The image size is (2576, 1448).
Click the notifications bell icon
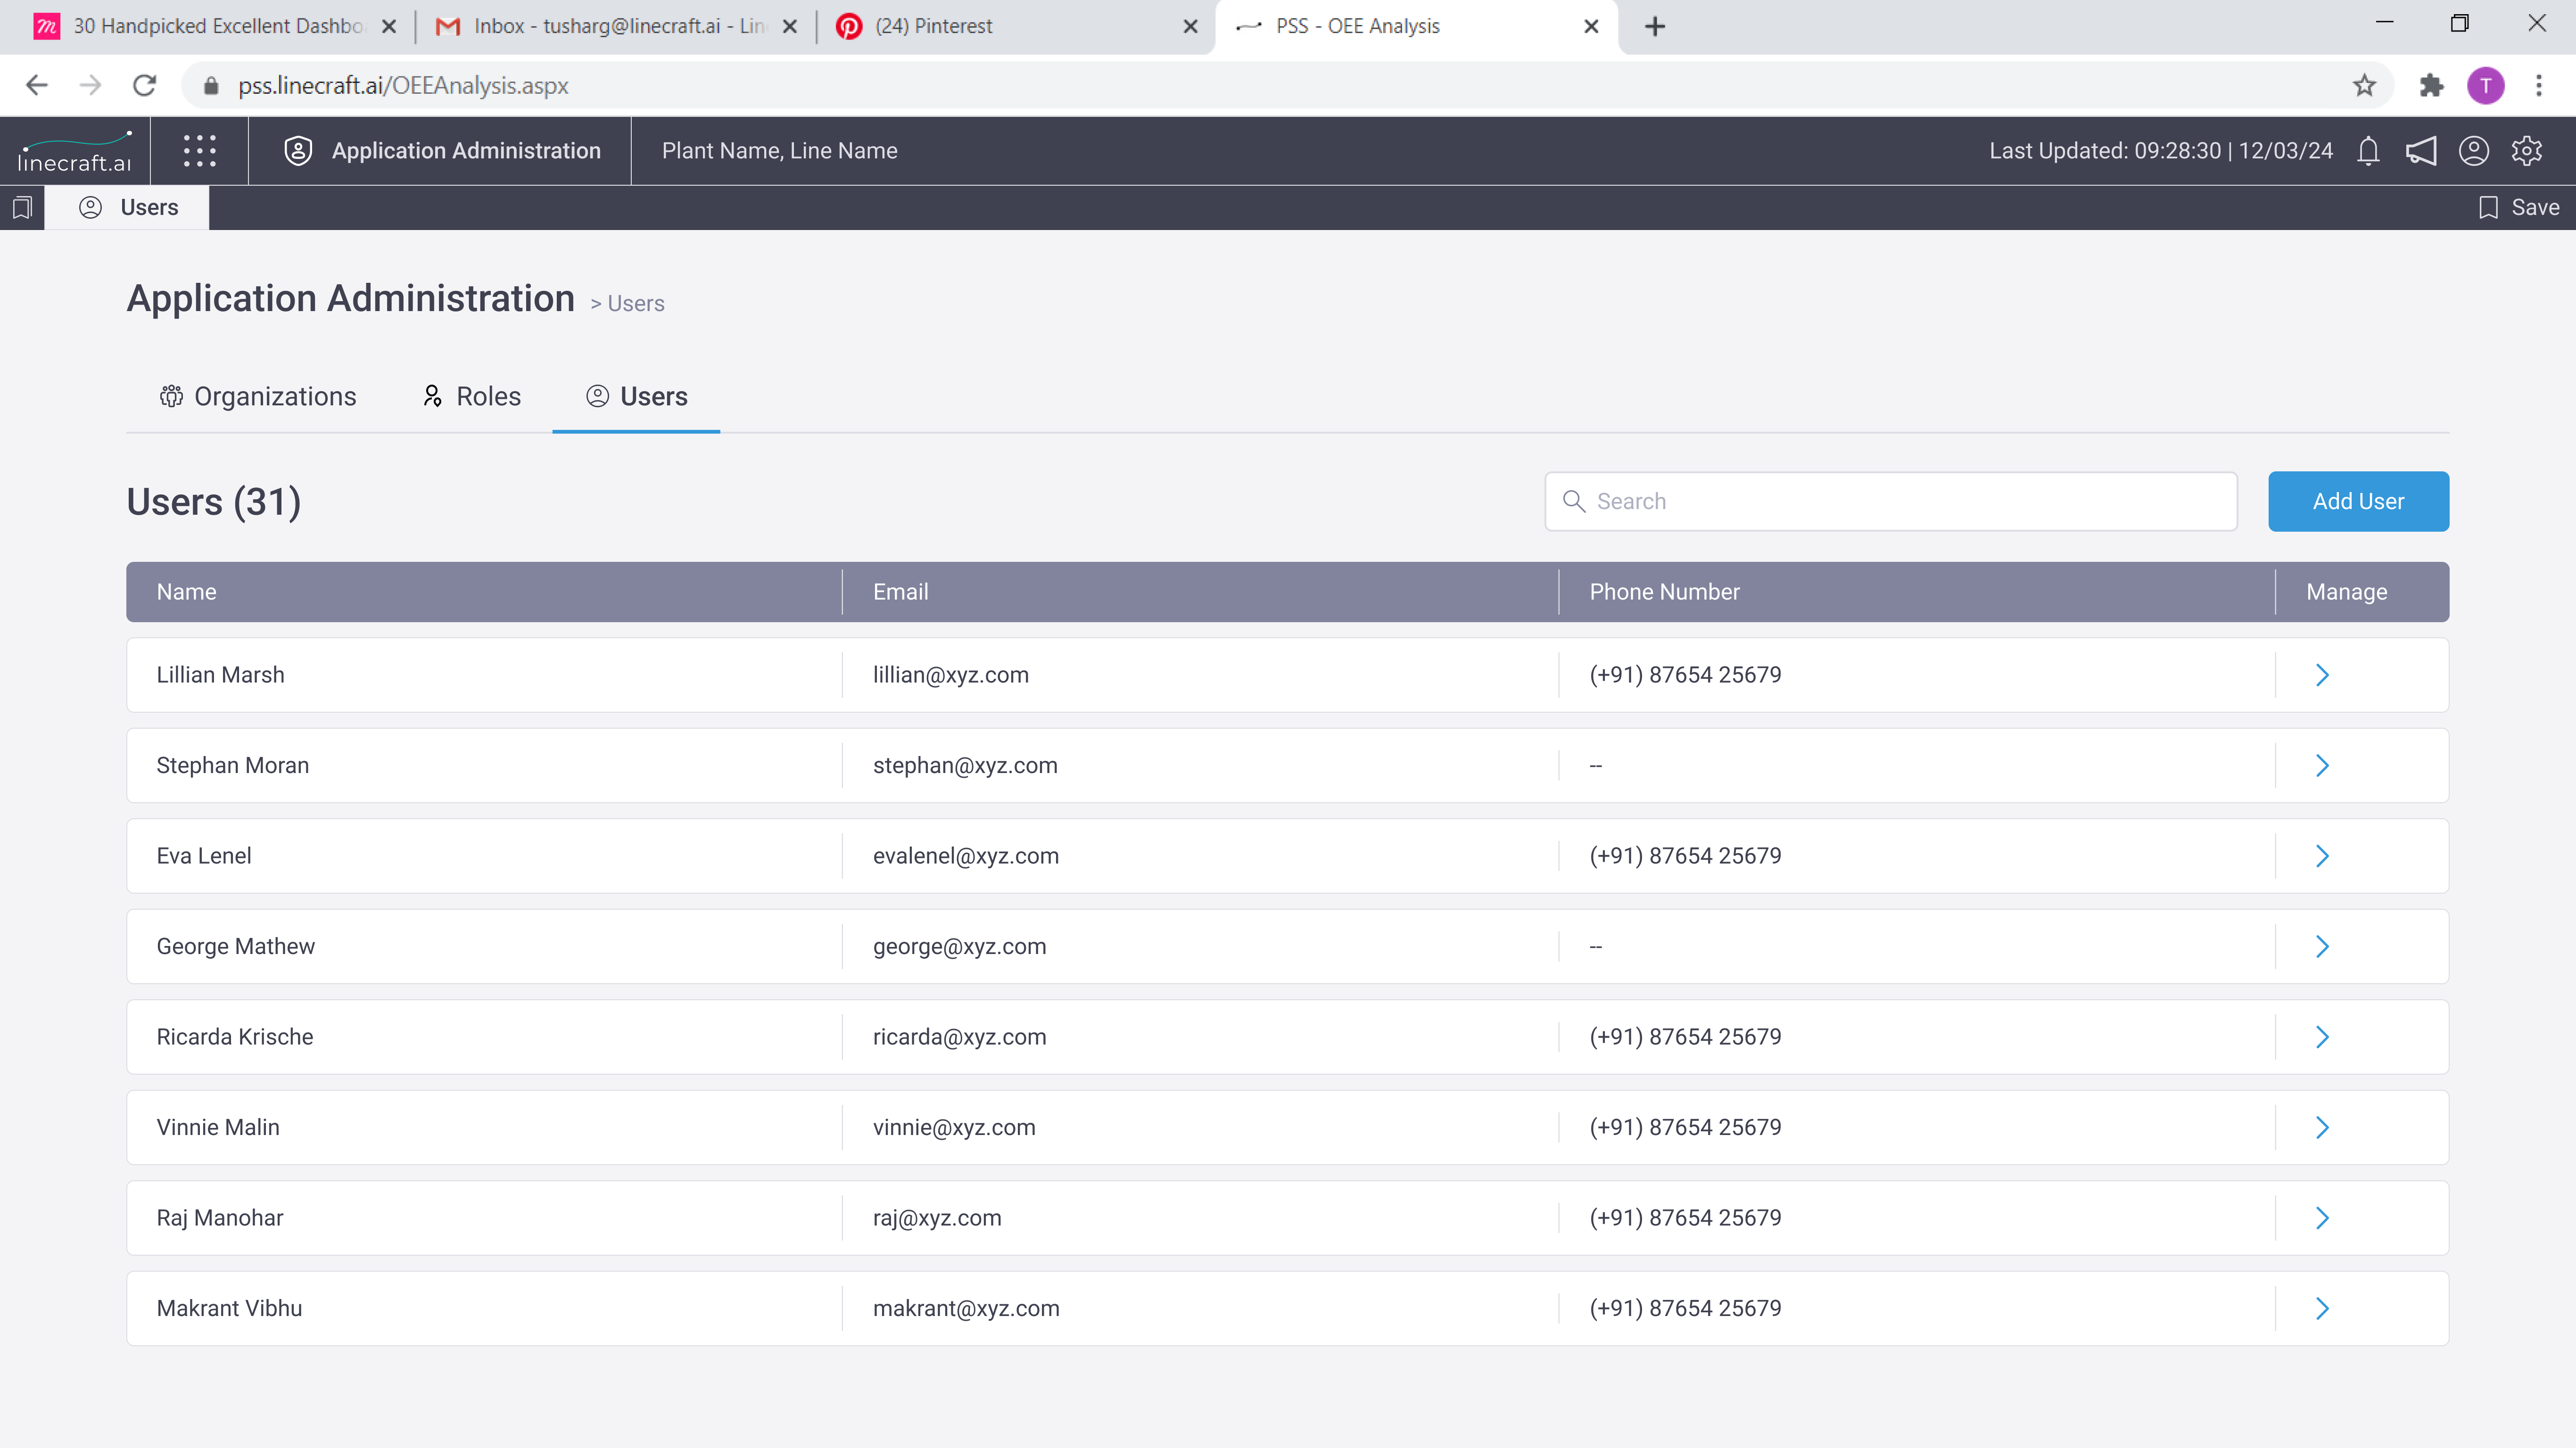(x=2367, y=151)
